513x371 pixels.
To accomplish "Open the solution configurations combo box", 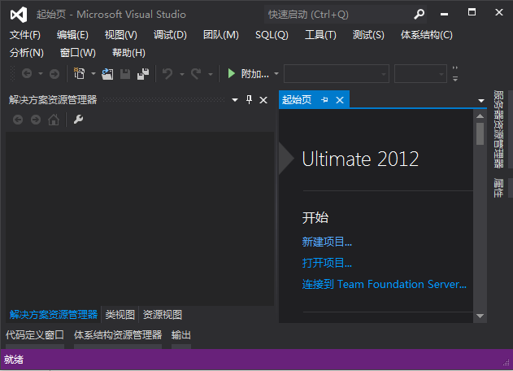I will [x=337, y=74].
